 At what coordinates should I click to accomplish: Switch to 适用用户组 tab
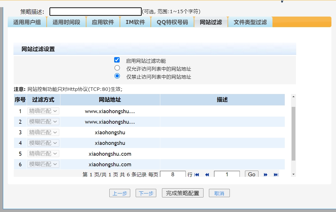27,22
